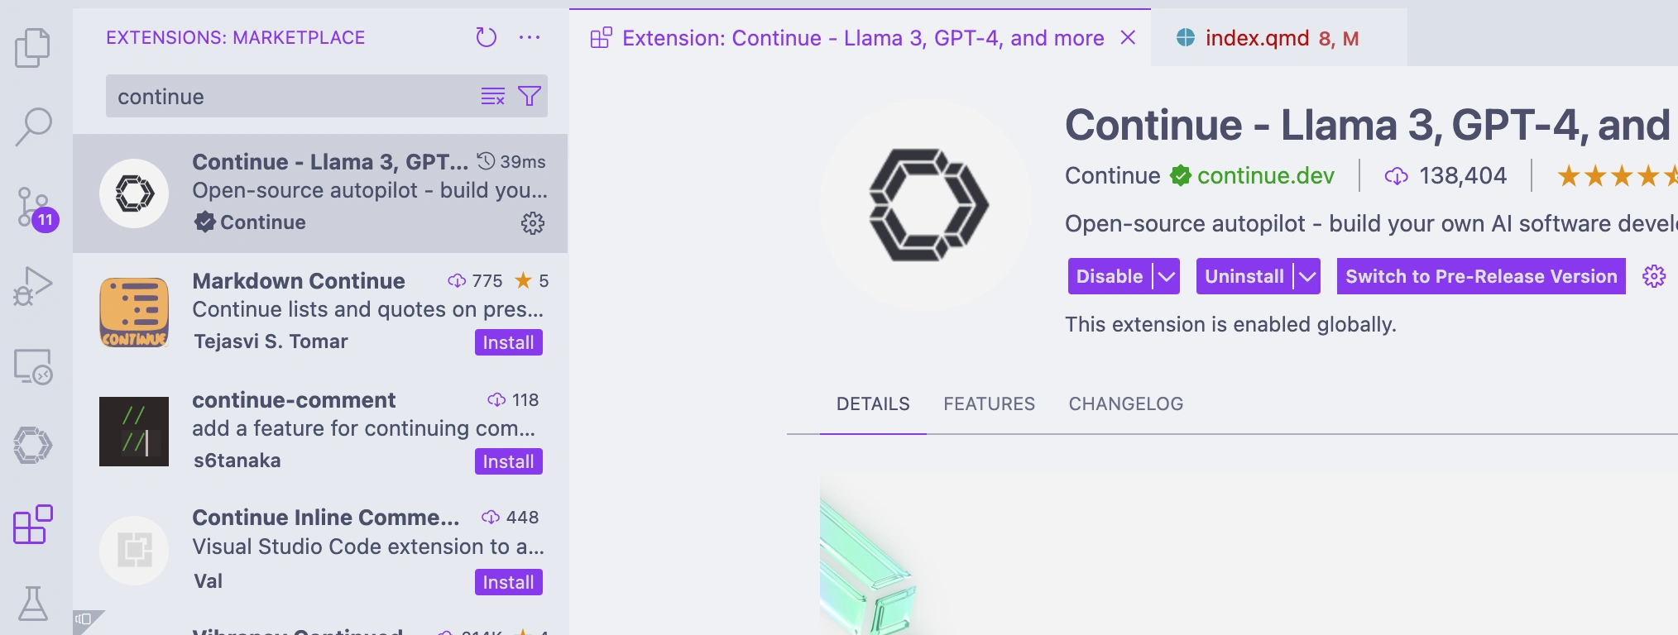Expand the Disable button dropdown arrow
The image size is (1678, 635).
(x=1167, y=276)
